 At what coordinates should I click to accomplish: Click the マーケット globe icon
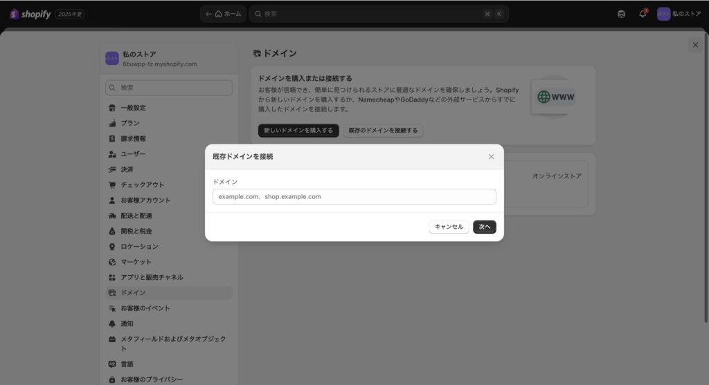point(112,262)
